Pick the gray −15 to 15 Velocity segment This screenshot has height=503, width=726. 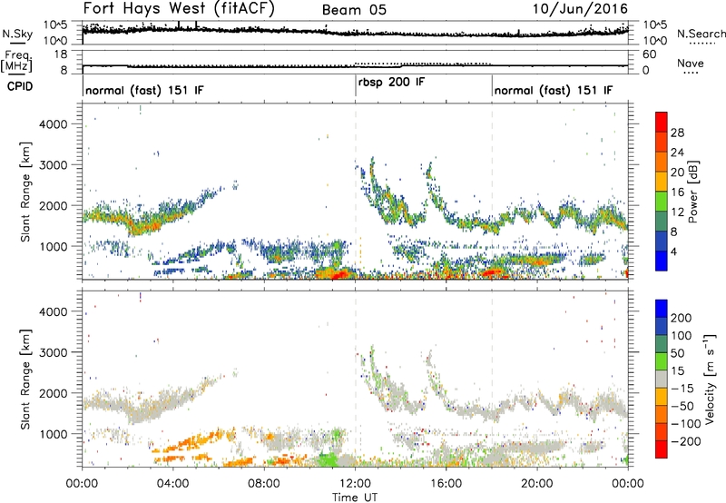tap(662, 379)
